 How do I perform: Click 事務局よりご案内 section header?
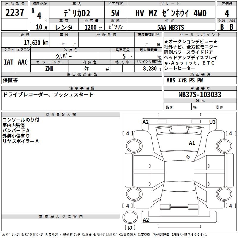[x=61, y=217]
